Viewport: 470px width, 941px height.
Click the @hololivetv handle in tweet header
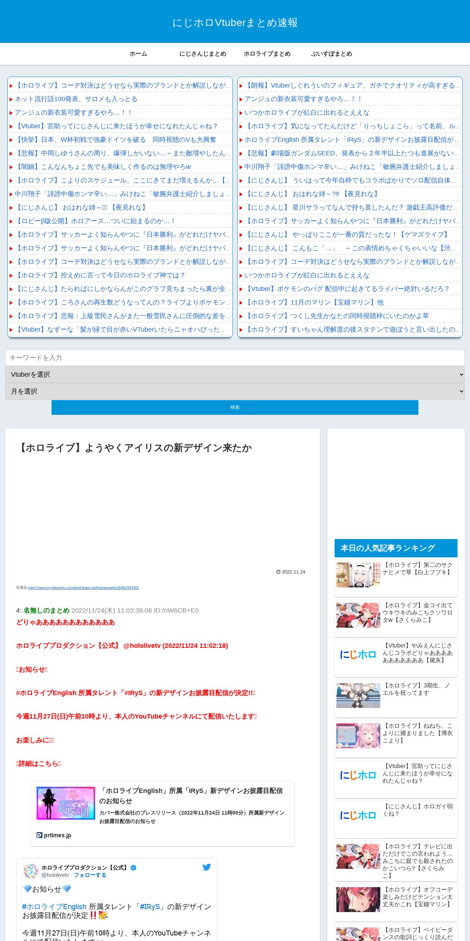click(55, 875)
